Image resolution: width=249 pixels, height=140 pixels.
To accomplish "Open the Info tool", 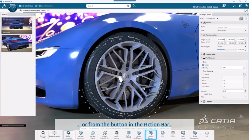I will [207, 134].
